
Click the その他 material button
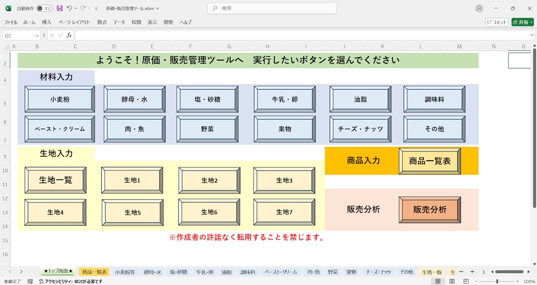434,129
